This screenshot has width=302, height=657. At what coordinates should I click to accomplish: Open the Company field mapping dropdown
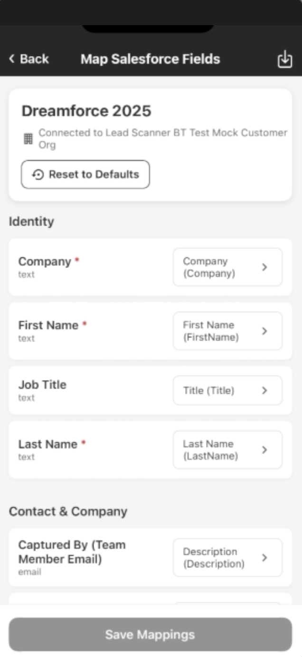click(x=227, y=267)
